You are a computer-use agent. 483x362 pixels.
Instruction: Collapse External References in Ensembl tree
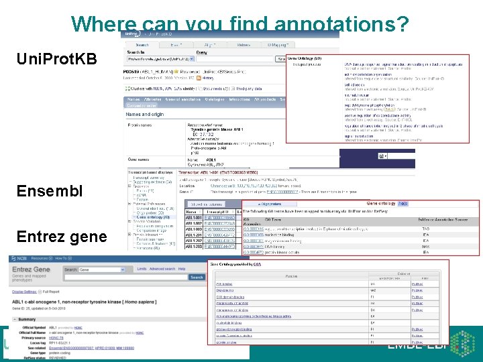pos(129,204)
